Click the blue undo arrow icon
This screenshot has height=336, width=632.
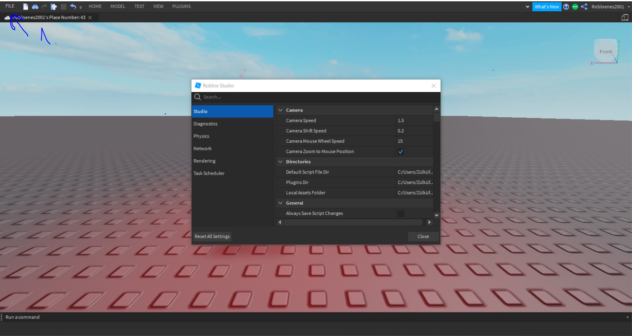click(73, 7)
